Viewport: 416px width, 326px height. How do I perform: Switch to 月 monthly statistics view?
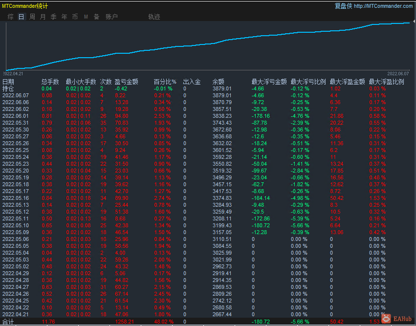43,16
